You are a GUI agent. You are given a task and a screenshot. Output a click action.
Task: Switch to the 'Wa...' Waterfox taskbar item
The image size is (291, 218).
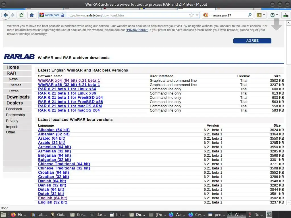(177, 215)
